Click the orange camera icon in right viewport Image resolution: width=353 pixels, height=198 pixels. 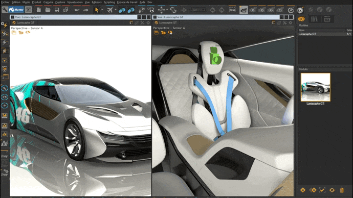tap(163, 33)
